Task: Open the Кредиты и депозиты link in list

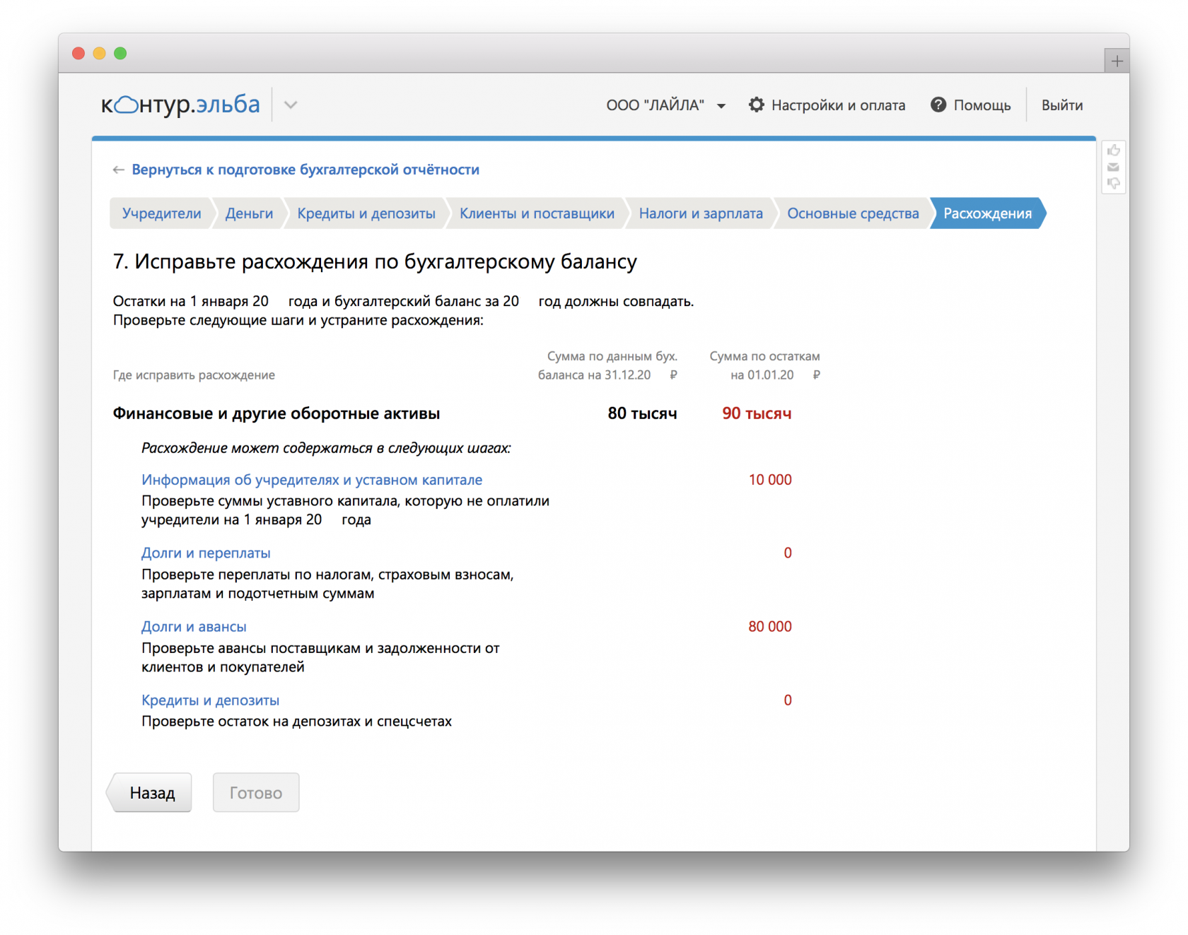Action: tap(210, 700)
